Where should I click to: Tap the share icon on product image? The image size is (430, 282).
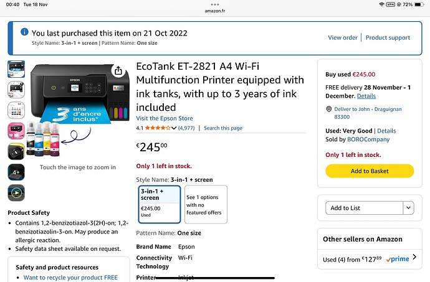[118, 70]
